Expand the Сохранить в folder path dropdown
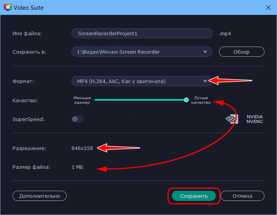The height and width of the screenshot is (215, 277). (142, 52)
